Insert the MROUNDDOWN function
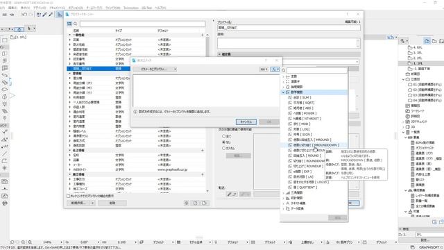Viewport: 444px width, 250px height. click(x=316, y=145)
